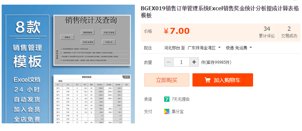Click the 数量 label

click(x=148, y=62)
